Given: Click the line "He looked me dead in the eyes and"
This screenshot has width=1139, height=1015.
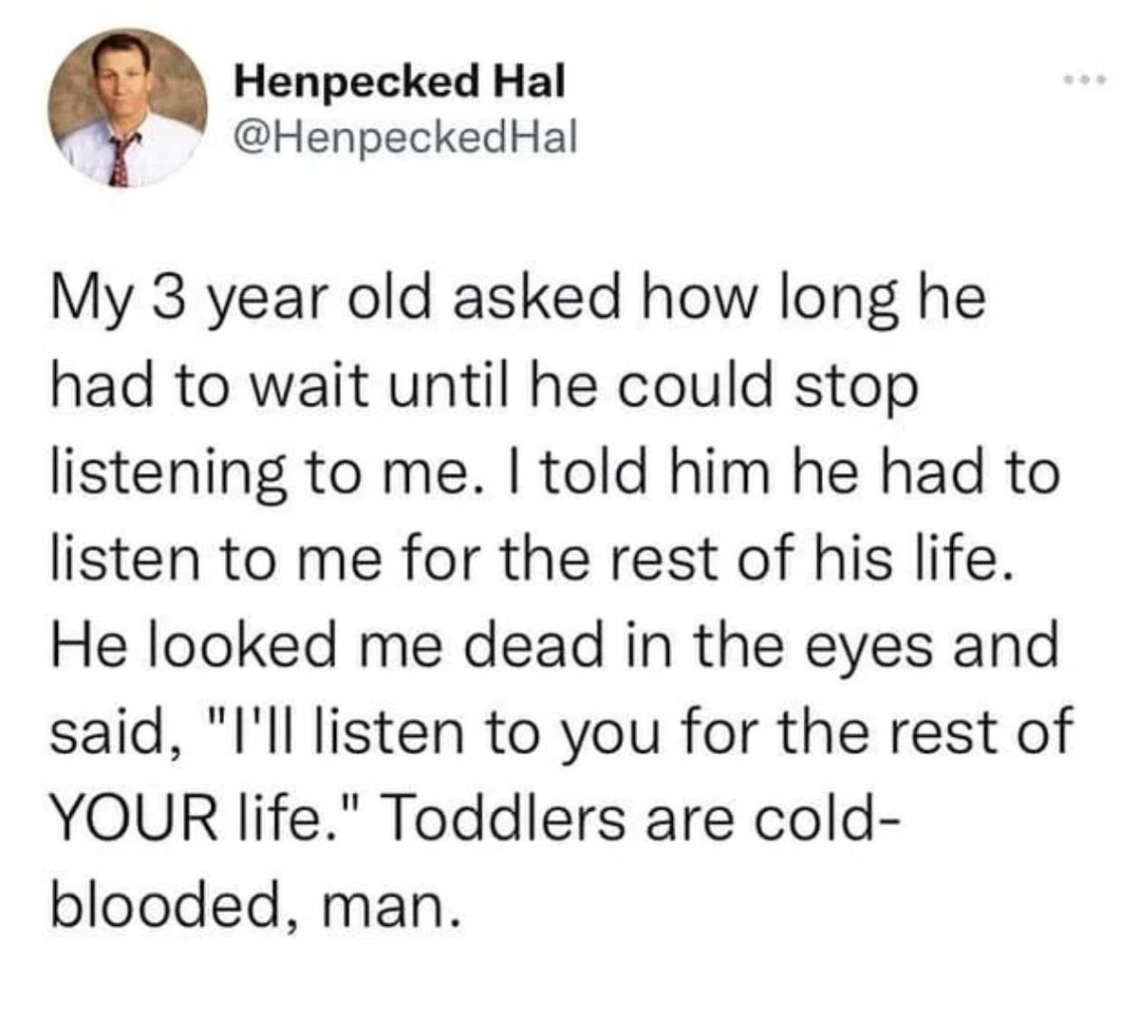Looking at the screenshot, I should click(553, 645).
